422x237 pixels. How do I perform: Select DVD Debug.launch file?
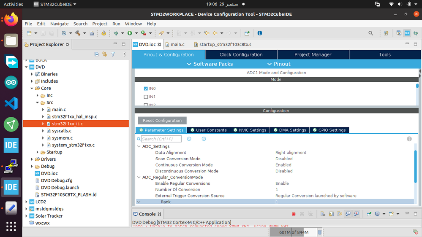(x=60, y=188)
